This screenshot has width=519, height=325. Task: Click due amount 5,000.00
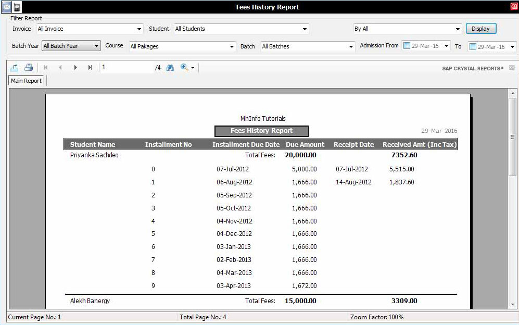pyautogui.click(x=305, y=169)
